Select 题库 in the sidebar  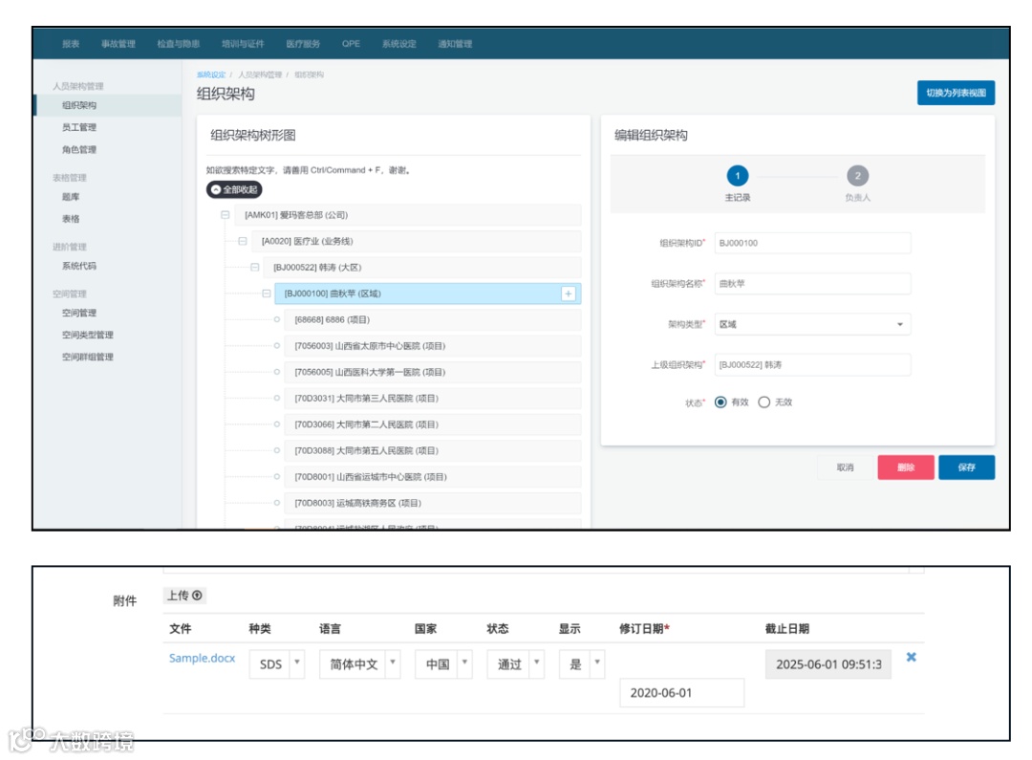pos(71,197)
